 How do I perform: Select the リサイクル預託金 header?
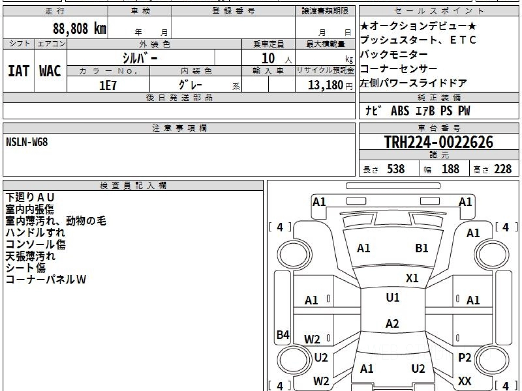[325, 71]
